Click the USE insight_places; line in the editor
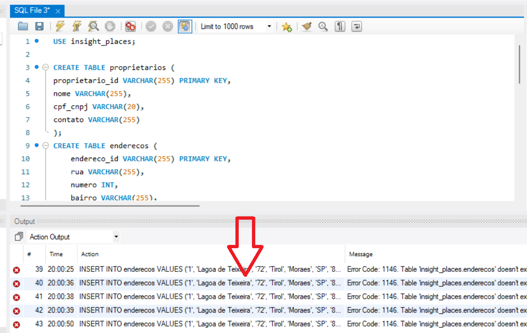The height and width of the screenshot is (333, 527). 94,41
